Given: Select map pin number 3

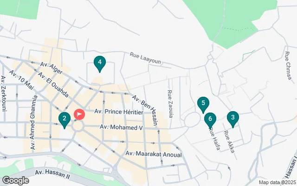Looking at the screenshot, I should pyautogui.click(x=233, y=119).
